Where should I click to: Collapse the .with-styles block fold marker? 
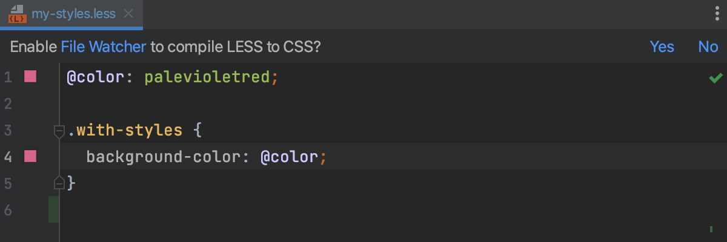59,131
